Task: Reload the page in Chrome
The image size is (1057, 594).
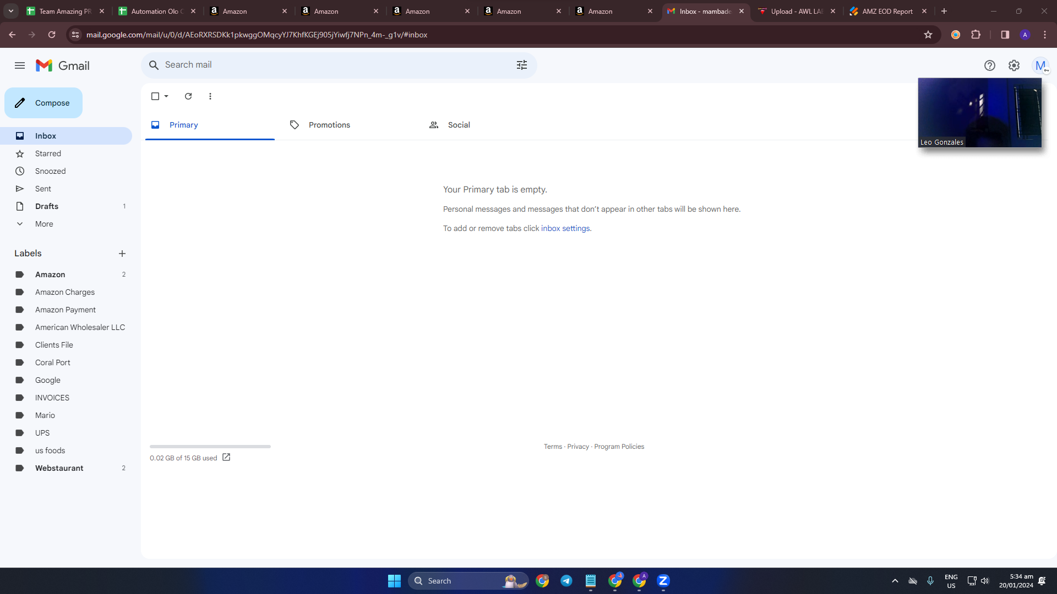Action: coord(52,35)
